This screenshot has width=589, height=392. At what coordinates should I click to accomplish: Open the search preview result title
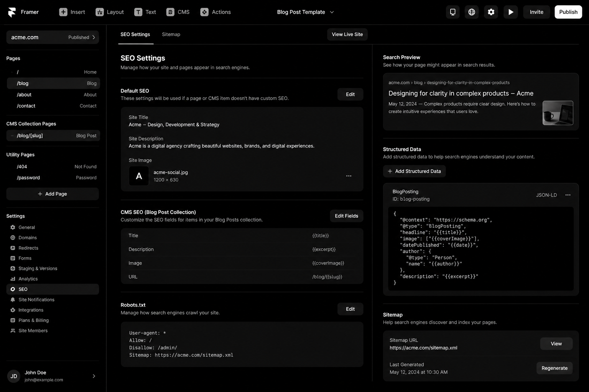coord(461,93)
